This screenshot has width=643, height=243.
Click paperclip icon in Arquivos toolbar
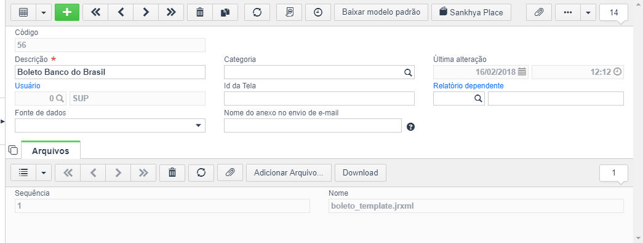[230, 172]
